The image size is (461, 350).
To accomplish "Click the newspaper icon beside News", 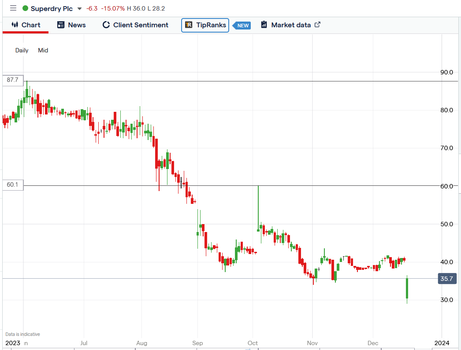I will pos(61,25).
